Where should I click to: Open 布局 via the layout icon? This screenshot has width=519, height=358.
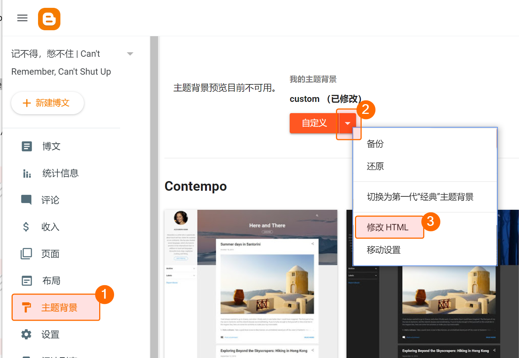pos(26,281)
